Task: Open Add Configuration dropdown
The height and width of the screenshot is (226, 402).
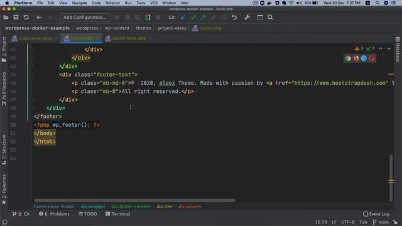Action: coord(85,18)
